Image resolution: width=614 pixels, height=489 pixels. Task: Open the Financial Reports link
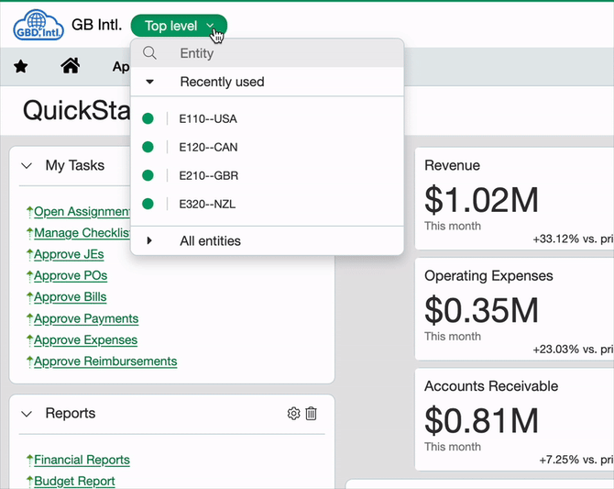click(x=82, y=460)
